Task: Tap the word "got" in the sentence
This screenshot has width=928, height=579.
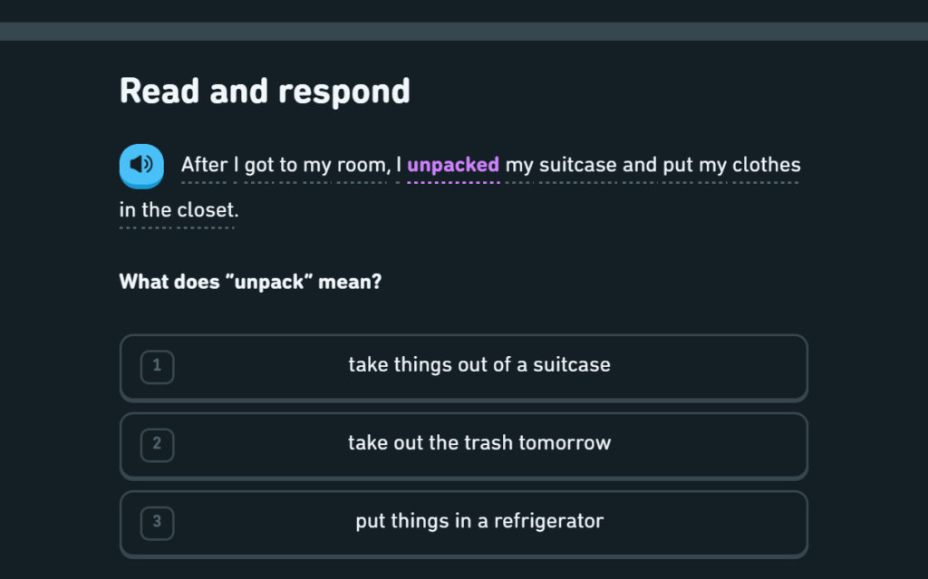Action: 258,165
